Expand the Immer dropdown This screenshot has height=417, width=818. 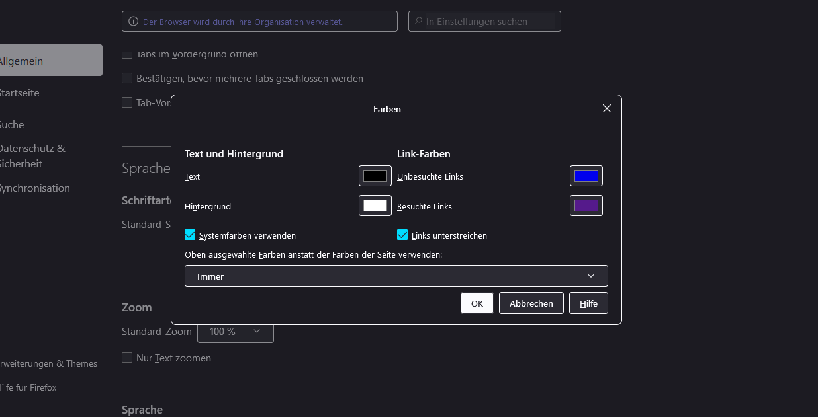396,276
